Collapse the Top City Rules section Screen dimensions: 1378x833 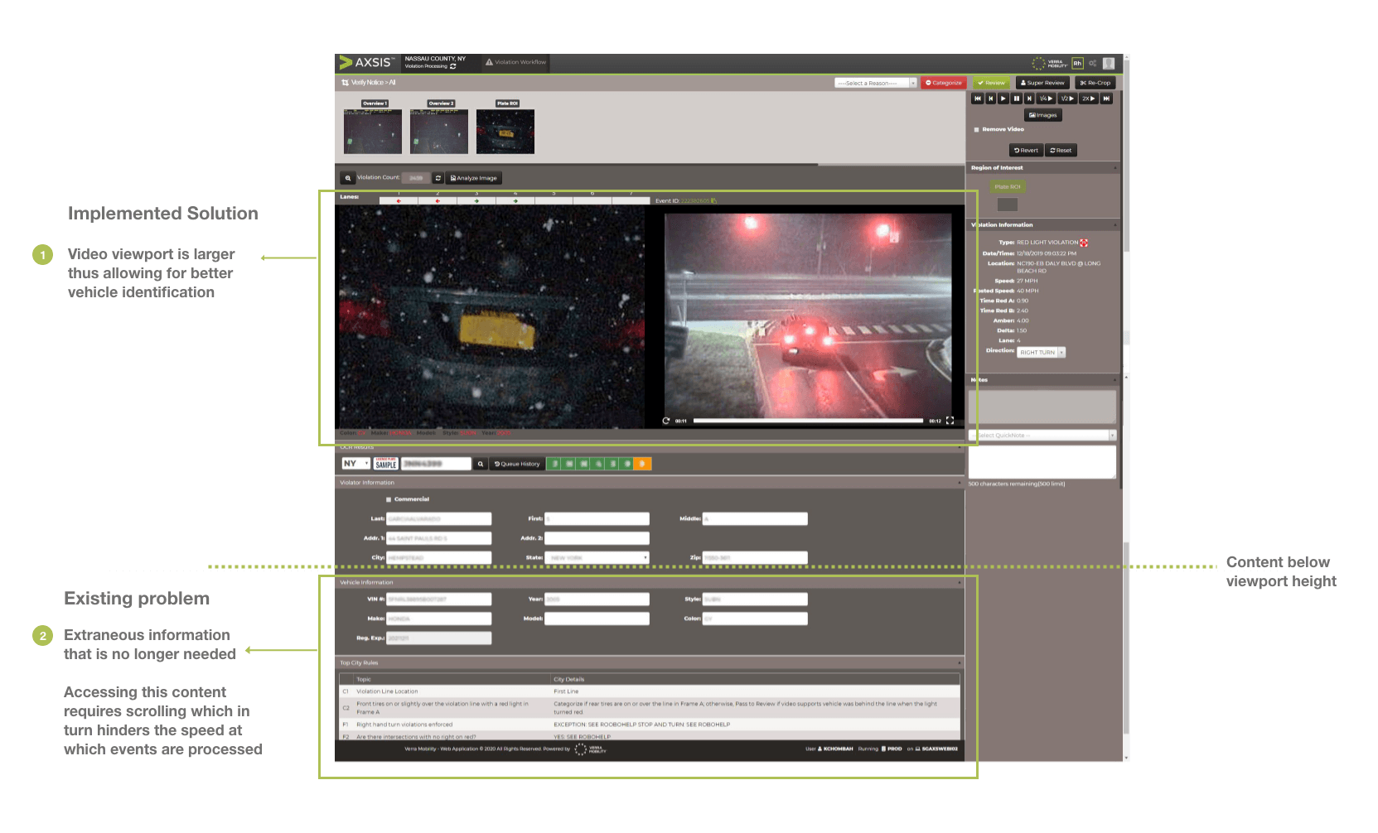point(960,663)
